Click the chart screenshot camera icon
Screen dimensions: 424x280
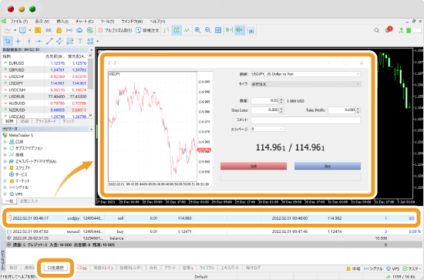[251, 30]
